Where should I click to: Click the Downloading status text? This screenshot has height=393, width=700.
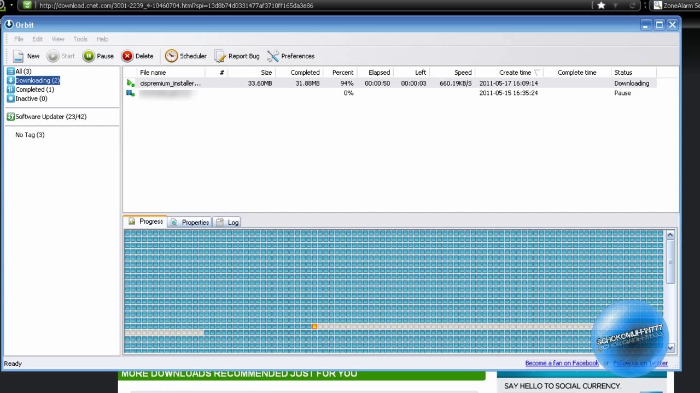click(x=632, y=84)
